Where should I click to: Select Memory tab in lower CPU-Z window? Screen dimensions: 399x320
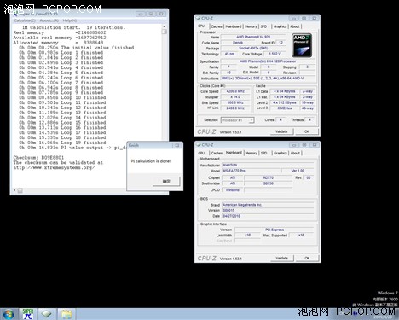[x=251, y=153]
